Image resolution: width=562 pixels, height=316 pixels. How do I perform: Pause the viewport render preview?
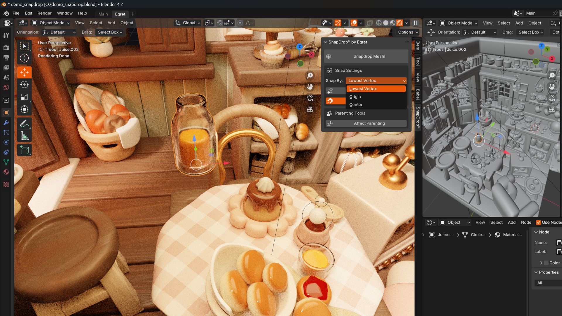pos(415,23)
